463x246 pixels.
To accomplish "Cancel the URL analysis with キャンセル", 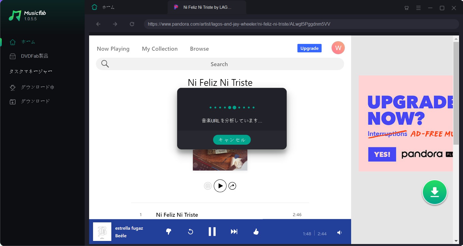I will click(232, 140).
